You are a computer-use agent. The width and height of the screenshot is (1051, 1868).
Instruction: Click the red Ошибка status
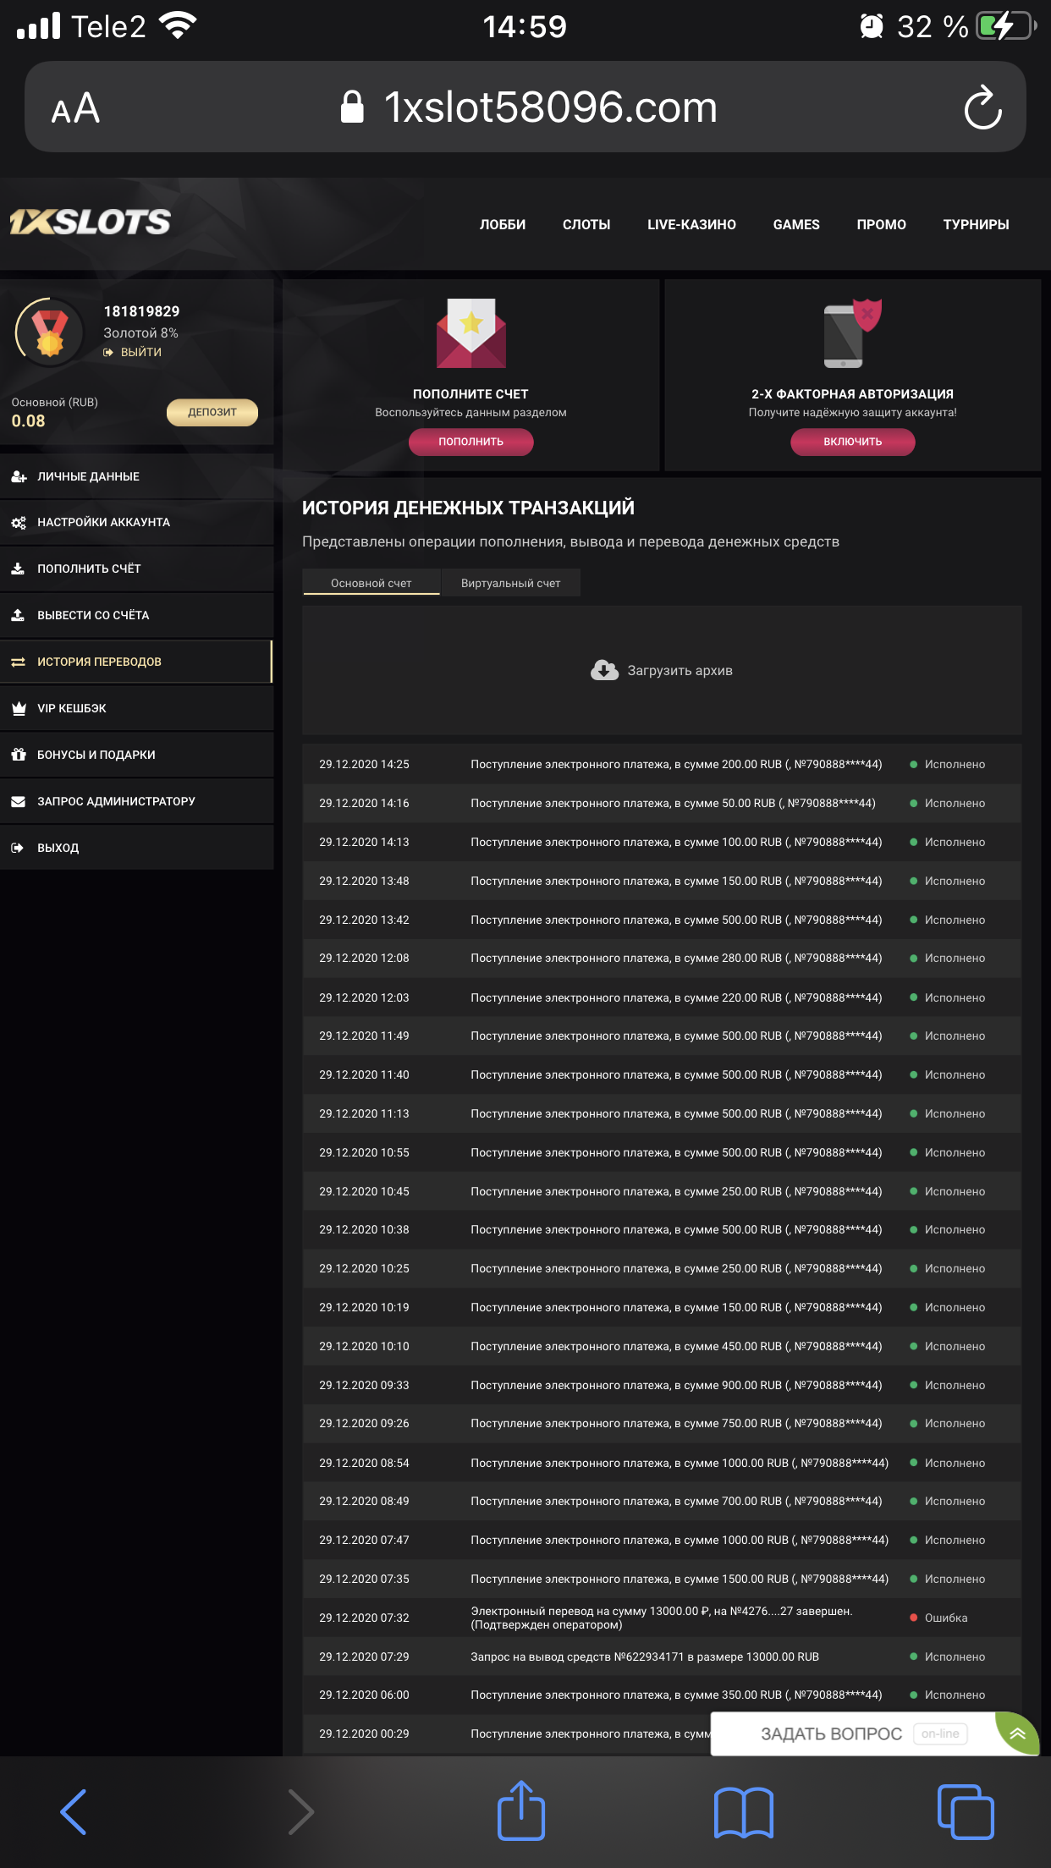point(938,1618)
